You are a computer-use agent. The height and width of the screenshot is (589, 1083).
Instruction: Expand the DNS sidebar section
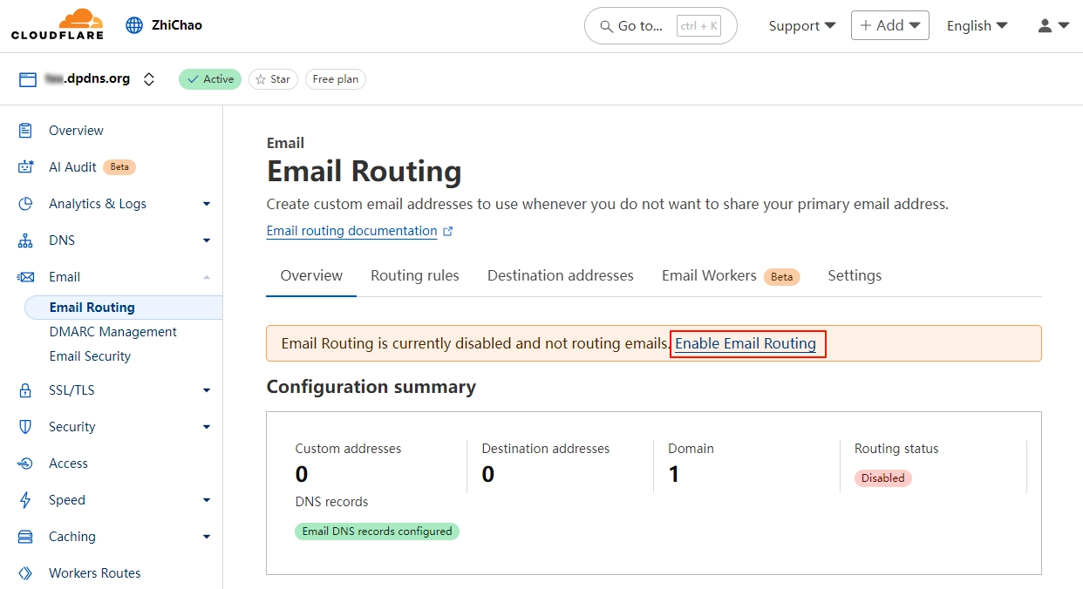tap(207, 240)
